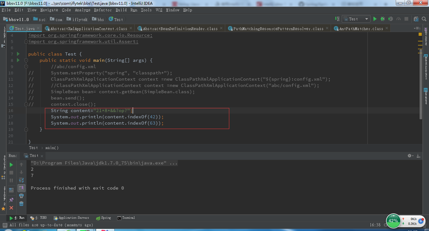The height and width of the screenshot is (231, 429).
Task: Open Project Structure dialog icon
Action: (416, 19)
